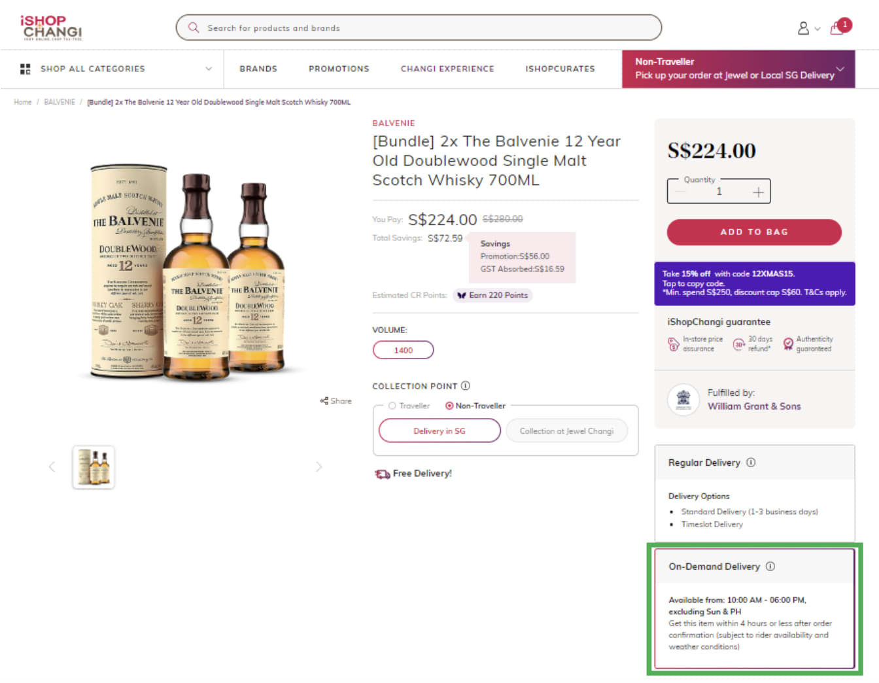Open William Grant & Sons seller link

point(754,406)
